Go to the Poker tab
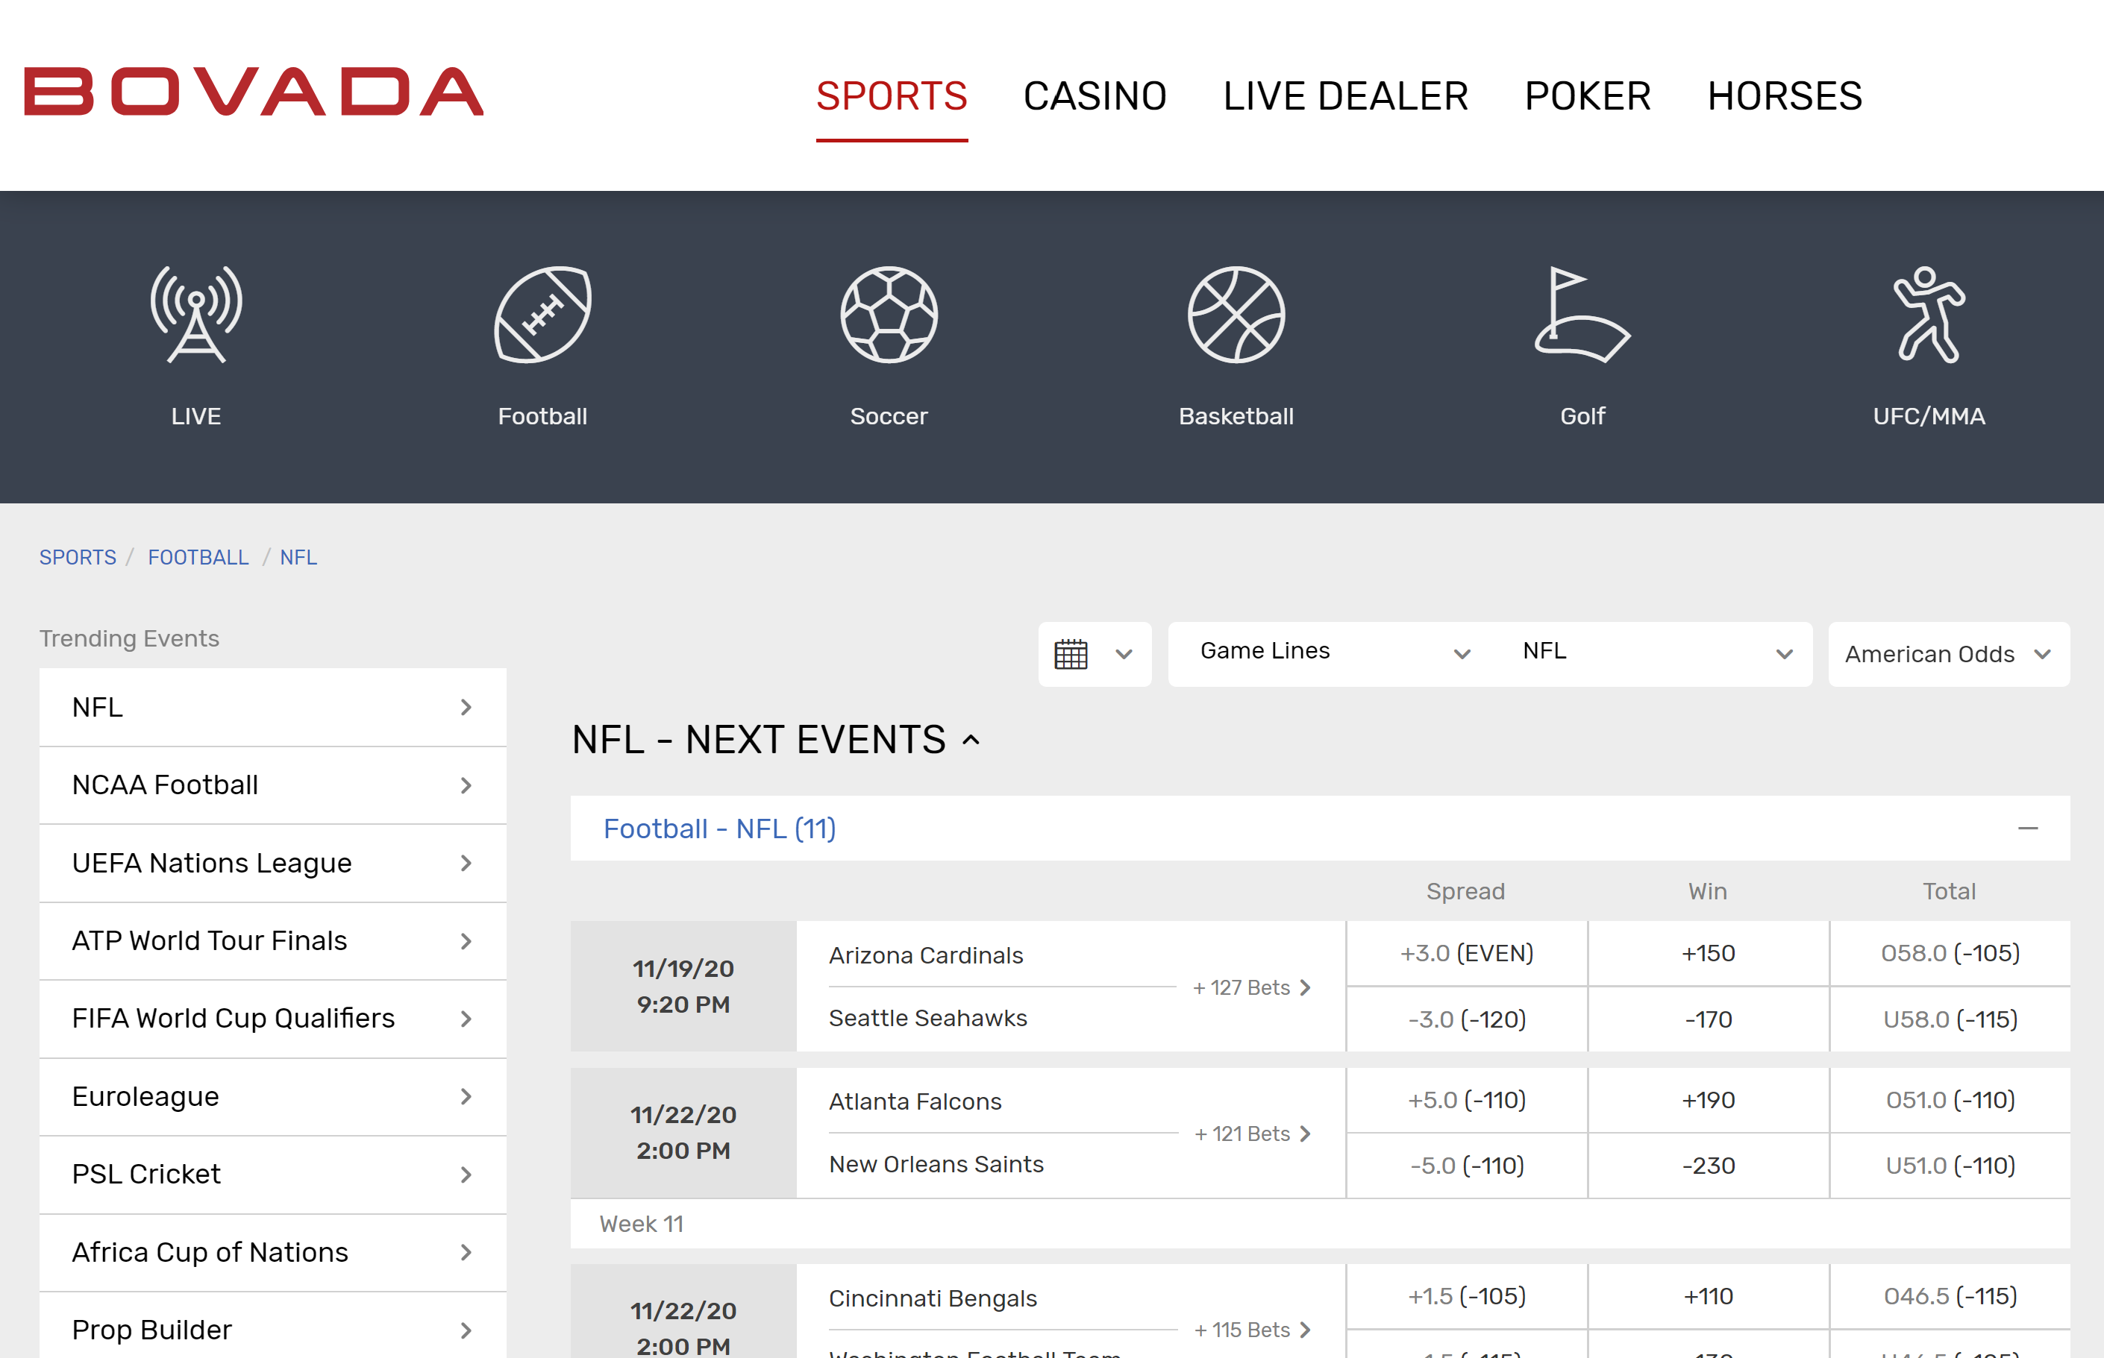Viewport: 2104px width, 1358px height. coord(1587,96)
